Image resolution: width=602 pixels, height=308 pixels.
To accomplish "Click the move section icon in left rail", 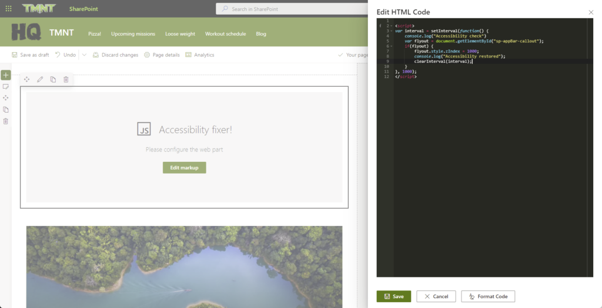I will [6, 98].
